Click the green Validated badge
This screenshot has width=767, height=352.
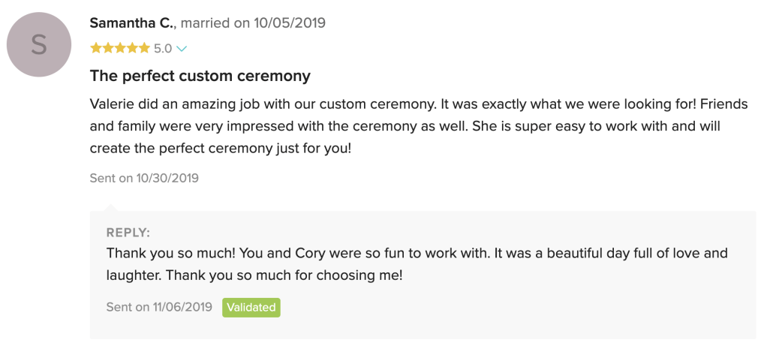pos(251,307)
